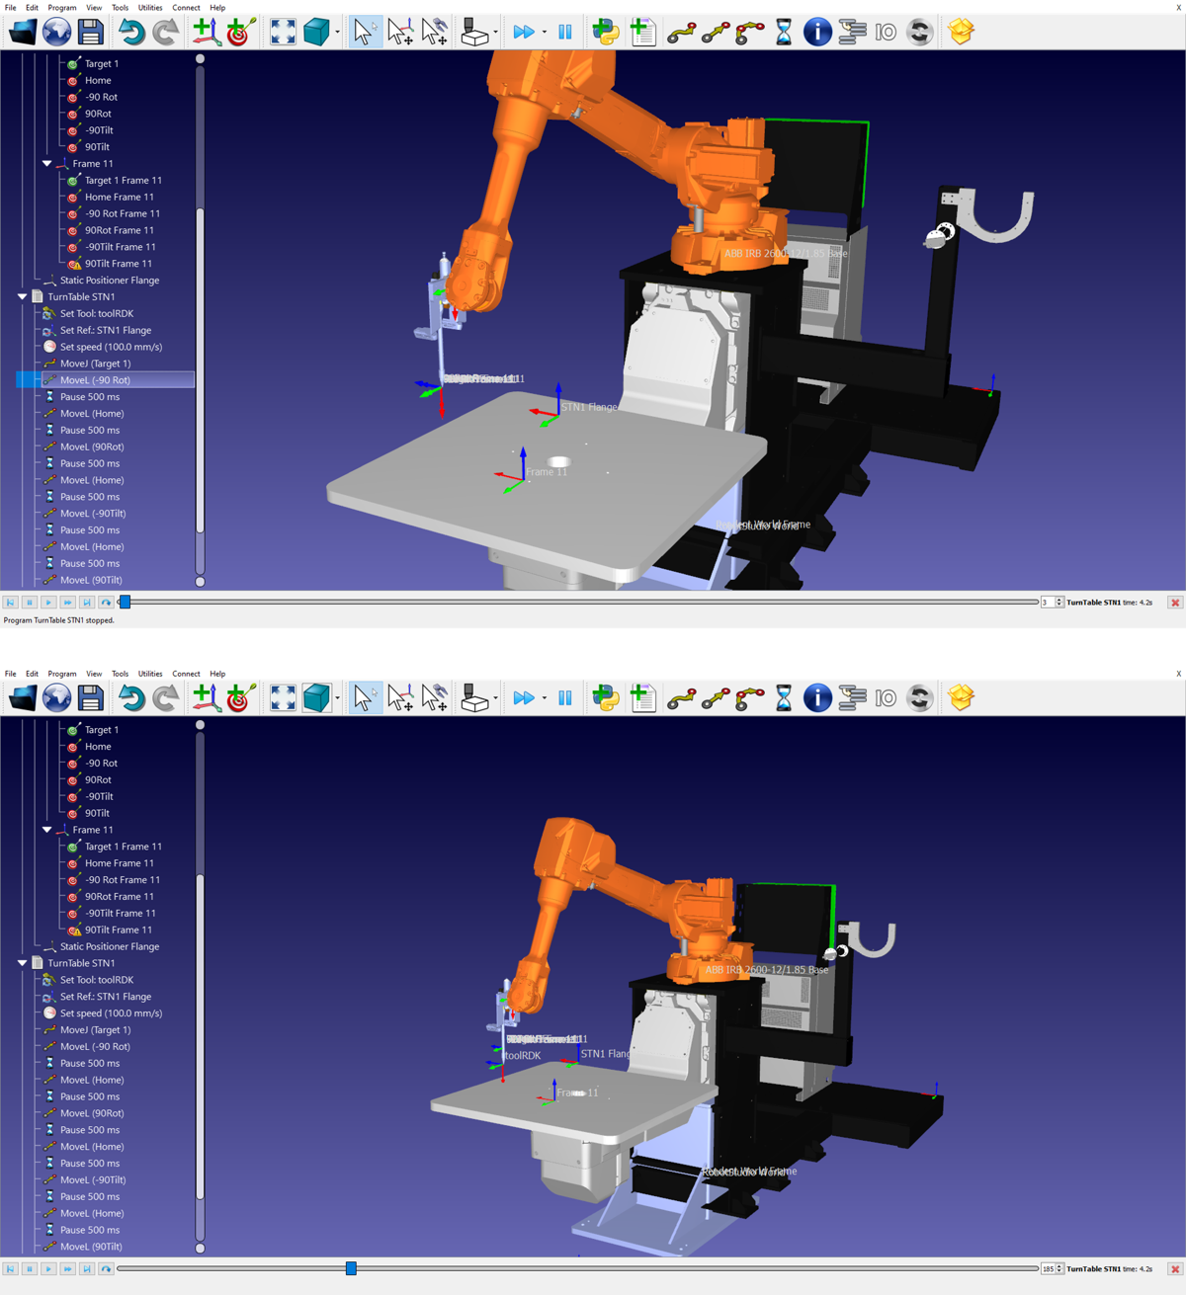
Task: Select arrow cursor tool in lower toolbar
Action: coord(365,698)
